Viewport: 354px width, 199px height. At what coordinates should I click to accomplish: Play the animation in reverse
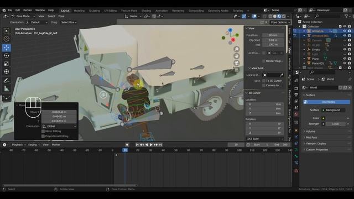(x=147, y=145)
